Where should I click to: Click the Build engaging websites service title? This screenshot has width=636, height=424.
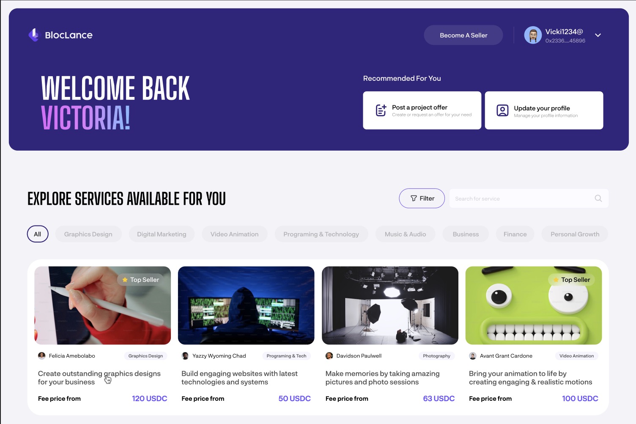click(240, 378)
